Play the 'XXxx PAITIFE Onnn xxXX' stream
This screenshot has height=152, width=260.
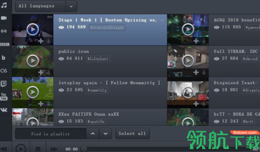pos(33,122)
